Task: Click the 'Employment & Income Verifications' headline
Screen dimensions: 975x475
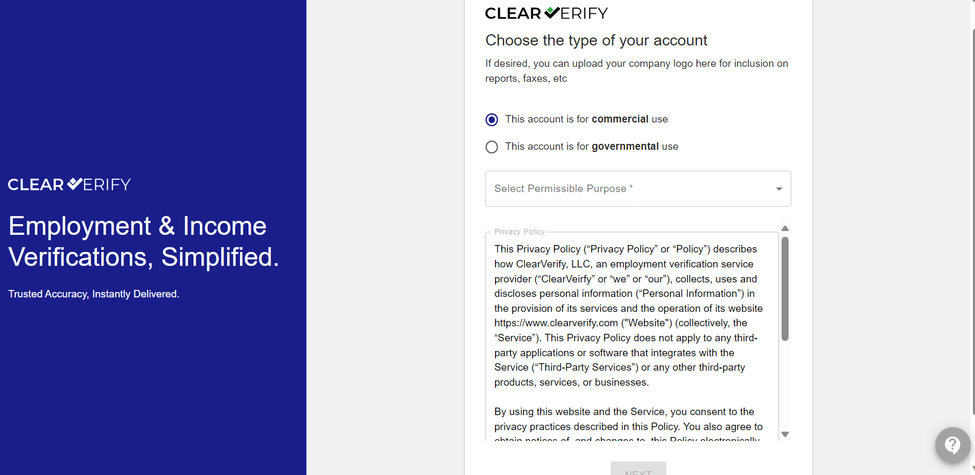Action: point(144,241)
